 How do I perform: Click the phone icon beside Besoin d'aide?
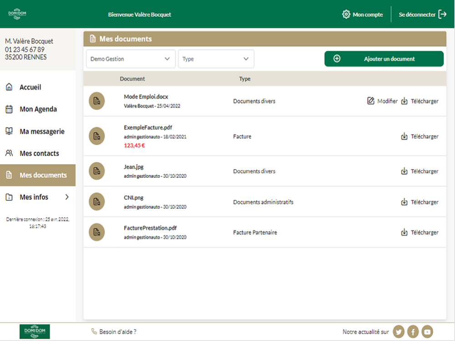click(94, 331)
